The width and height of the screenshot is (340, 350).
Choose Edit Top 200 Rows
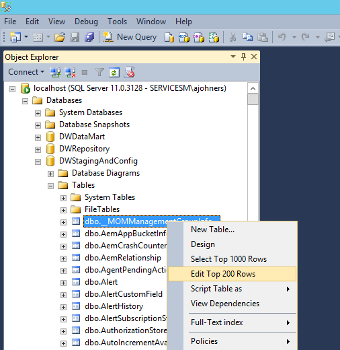pos(232,274)
